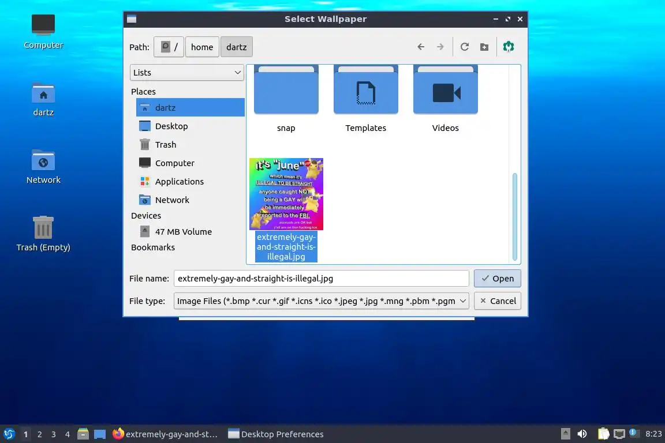The width and height of the screenshot is (665, 443).
Task: Switch to Desktop Preferences taskbar window
Action: [x=276, y=434]
